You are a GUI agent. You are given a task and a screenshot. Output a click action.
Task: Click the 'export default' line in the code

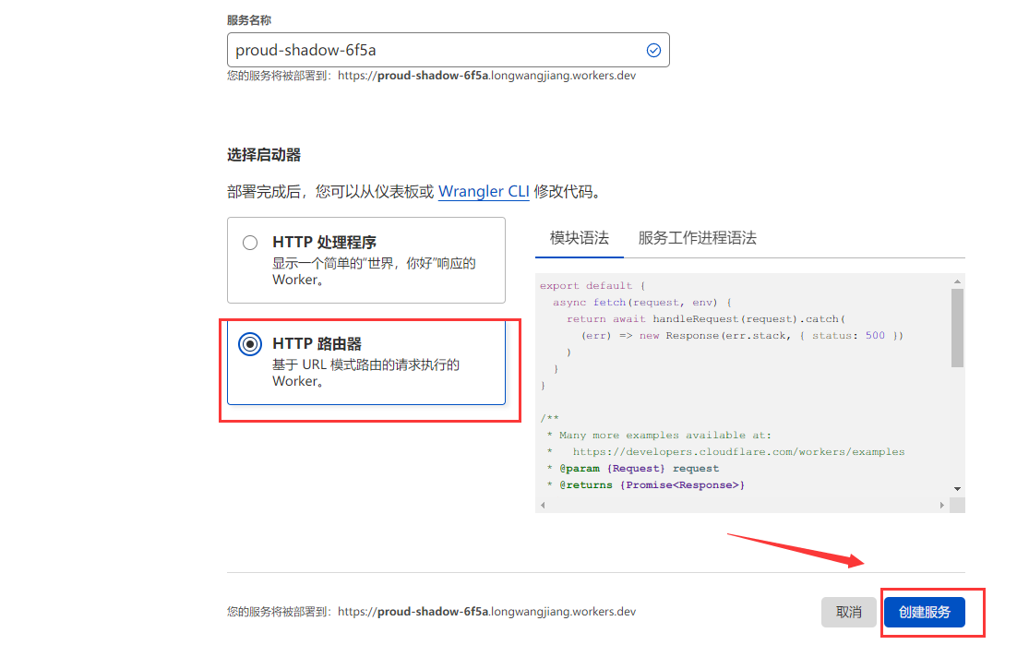coord(586,286)
